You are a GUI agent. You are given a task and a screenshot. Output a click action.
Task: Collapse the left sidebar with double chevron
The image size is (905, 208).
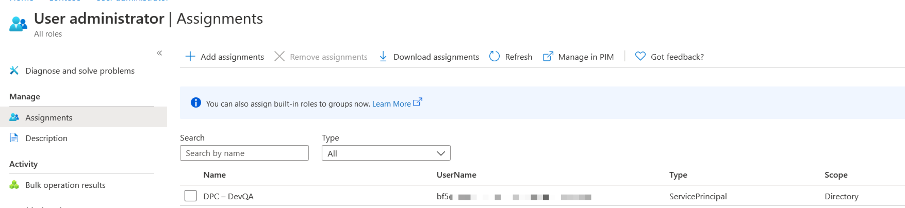pyautogui.click(x=159, y=53)
